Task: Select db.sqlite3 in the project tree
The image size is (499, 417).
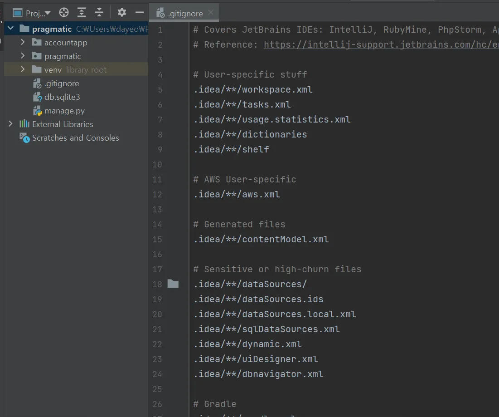Action: click(62, 97)
